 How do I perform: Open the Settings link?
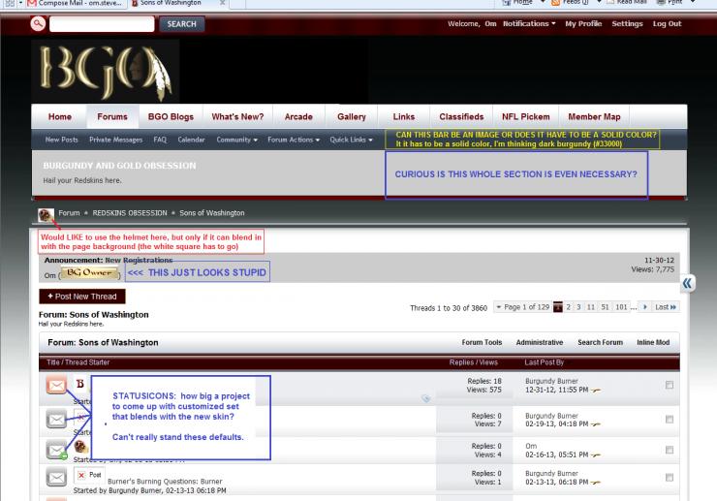point(627,24)
